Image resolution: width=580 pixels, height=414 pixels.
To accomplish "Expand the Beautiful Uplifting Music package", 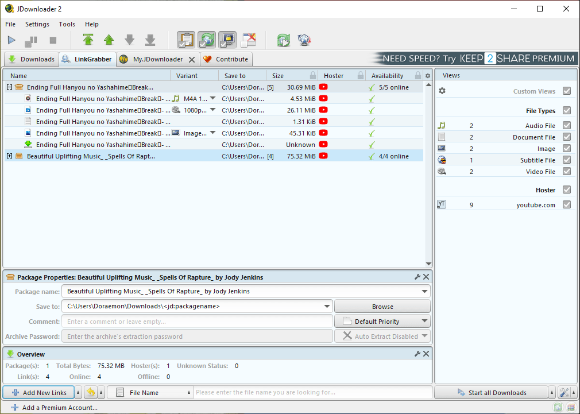I will [8, 156].
